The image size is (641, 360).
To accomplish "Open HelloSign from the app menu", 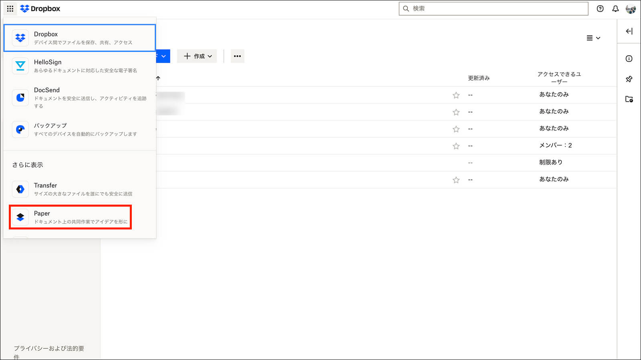I will [80, 66].
